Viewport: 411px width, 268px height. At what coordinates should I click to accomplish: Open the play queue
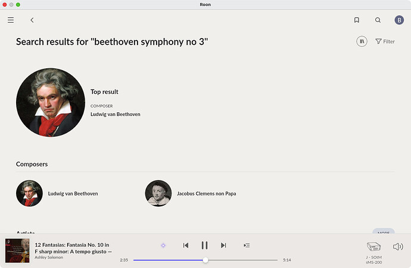click(x=247, y=245)
